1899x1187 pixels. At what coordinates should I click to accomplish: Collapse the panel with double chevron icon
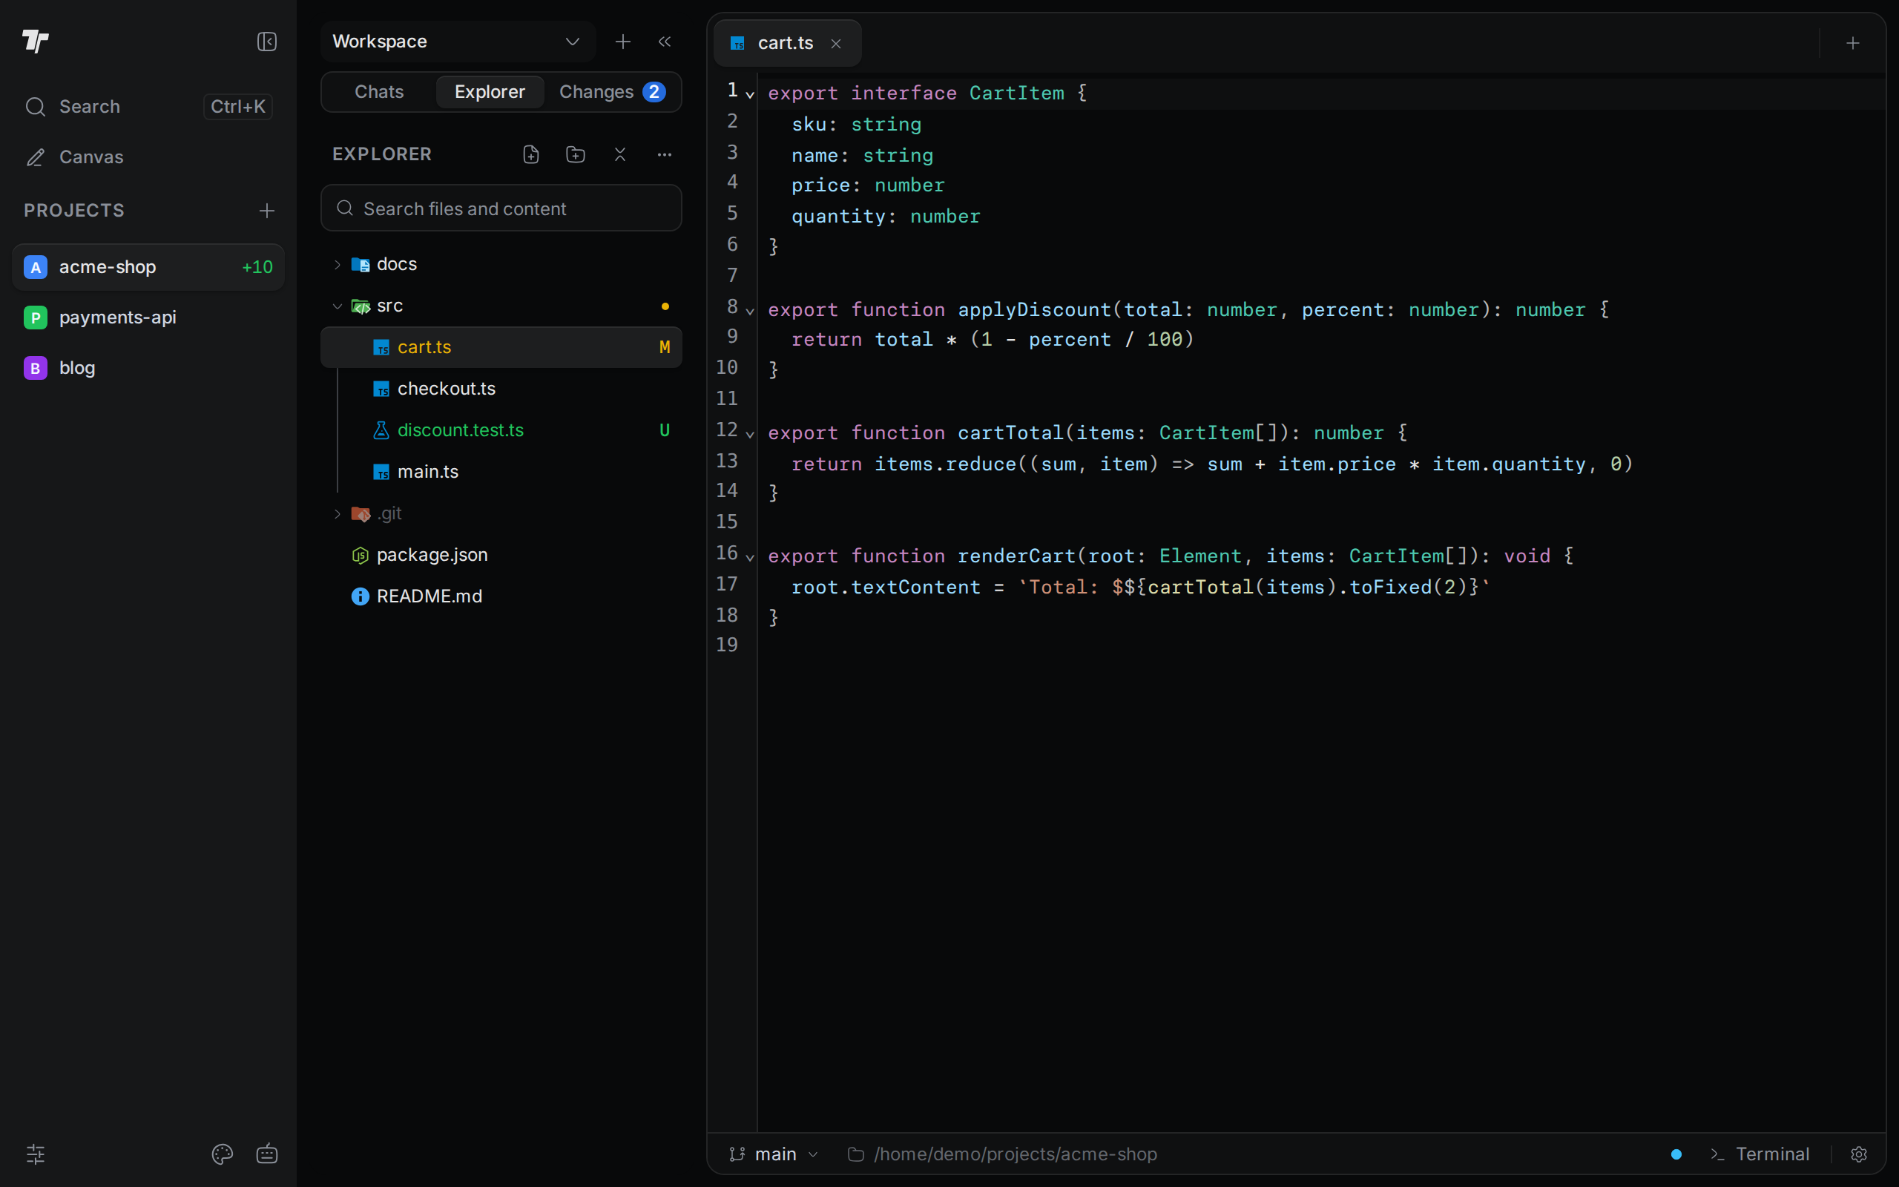[x=665, y=42]
